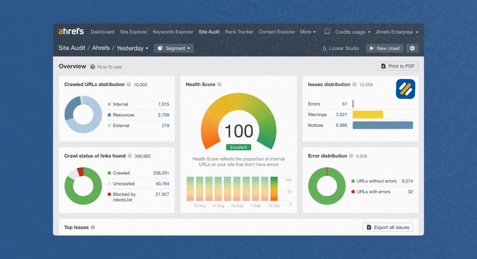The width and height of the screenshot is (477, 259).
Task: Click the 13 Sep health score bar
Action: click(274, 188)
